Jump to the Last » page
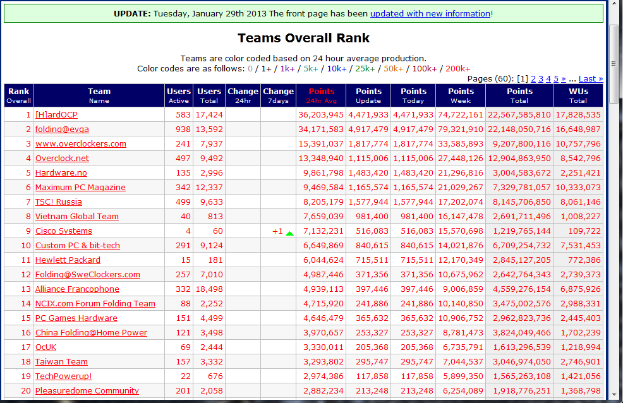Viewport: 623px width, 403px height. point(590,78)
